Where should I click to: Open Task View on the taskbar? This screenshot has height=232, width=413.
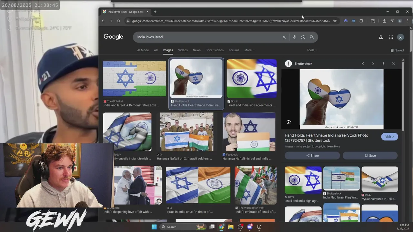tap(212, 227)
